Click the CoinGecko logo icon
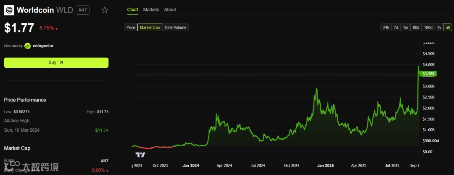Screen dimensions: 454x175 [x=27, y=46]
